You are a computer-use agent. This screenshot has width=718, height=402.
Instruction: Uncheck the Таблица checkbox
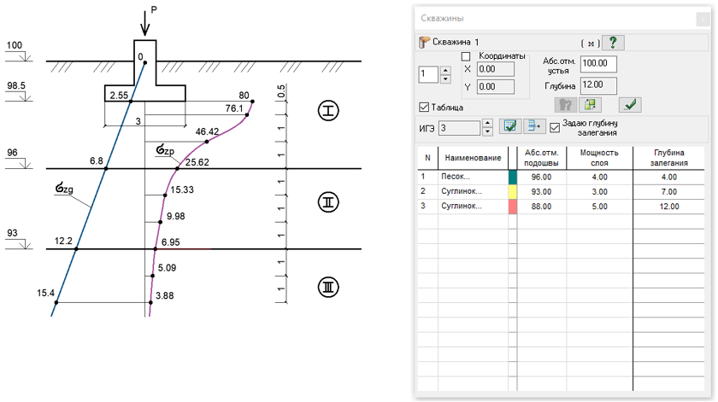[425, 108]
